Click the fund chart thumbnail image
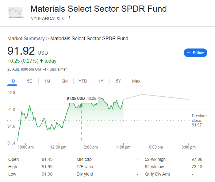215x182 pixels. 16,12
